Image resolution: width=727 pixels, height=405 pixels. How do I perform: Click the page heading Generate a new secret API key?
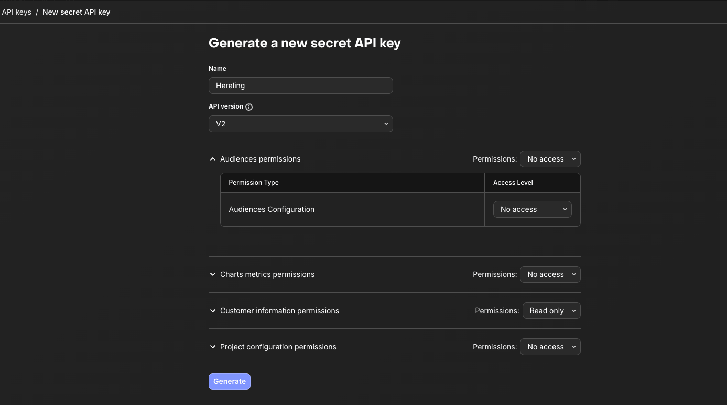(305, 43)
